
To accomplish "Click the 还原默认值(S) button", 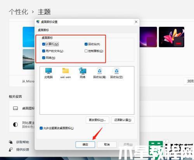I will coord(123,120).
